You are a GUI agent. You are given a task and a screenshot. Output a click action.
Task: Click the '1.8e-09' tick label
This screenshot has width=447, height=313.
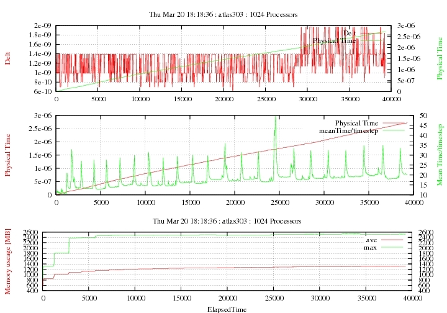tap(39, 35)
